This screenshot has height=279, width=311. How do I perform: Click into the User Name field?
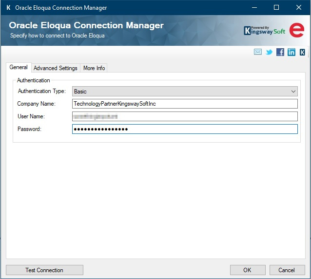click(x=185, y=116)
